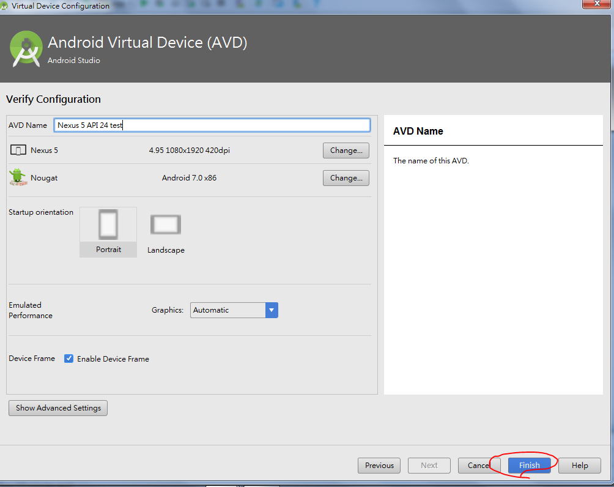This screenshot has width=614, height=487.
Task: Click the 'AVD Name' help panel heading
Action: 418,131
